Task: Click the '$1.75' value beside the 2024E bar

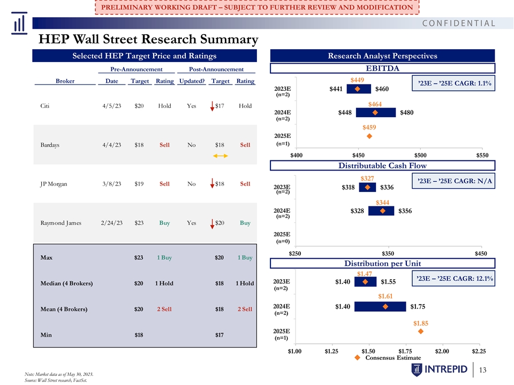Action: tap(418, 307)
